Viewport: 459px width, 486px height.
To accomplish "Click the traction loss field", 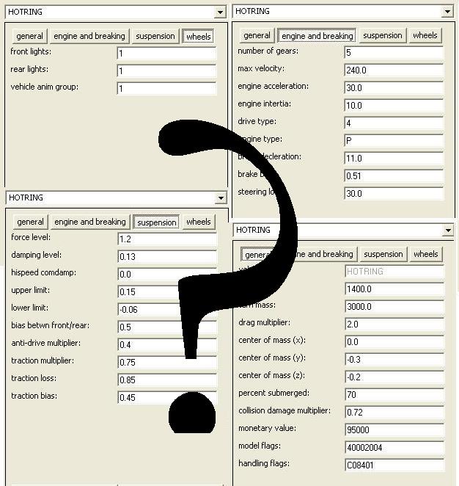I will click(x=166, y=380).
